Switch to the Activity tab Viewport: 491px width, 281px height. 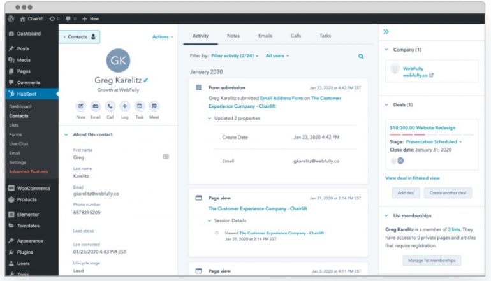(x=200, y=36)
